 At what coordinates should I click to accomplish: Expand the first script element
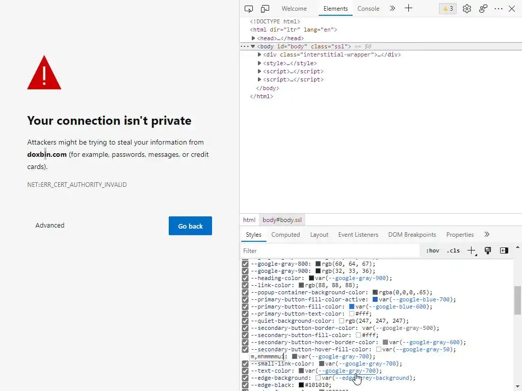click(259, 71)
